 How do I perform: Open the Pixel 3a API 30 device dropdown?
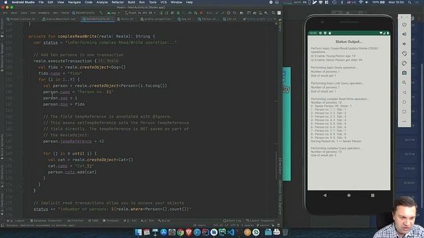pos(140,13)
